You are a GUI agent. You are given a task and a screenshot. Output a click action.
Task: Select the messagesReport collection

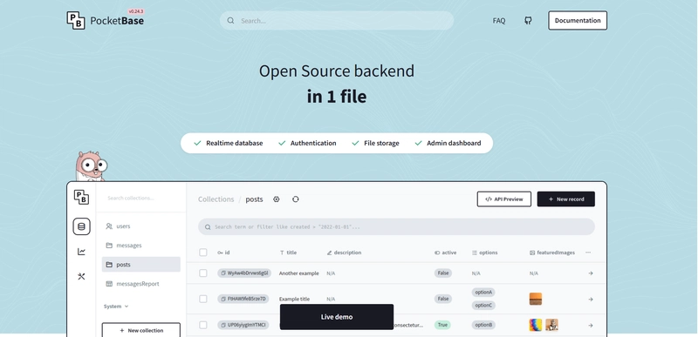coord(141,284)
